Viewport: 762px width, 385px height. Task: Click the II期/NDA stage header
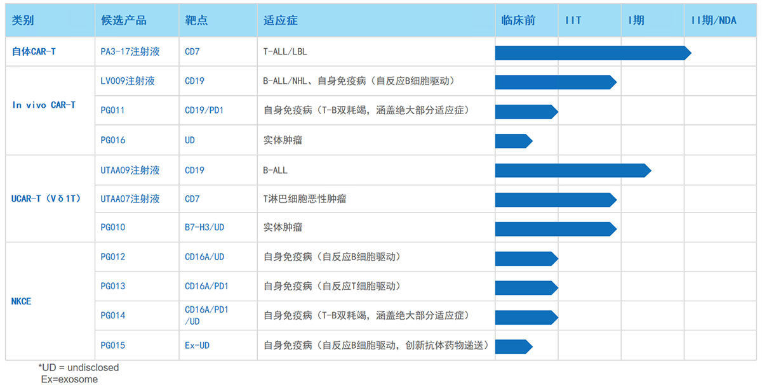pyautogui.click(x=714, y=20)
